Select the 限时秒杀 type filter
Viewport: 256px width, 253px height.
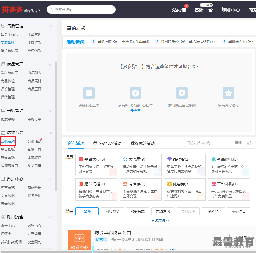112,211
